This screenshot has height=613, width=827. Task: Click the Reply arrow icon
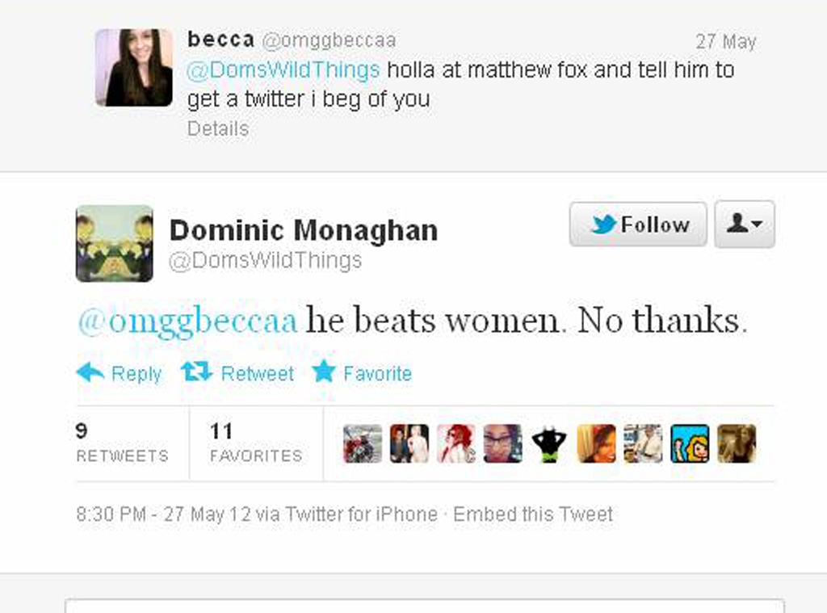pyautogui.click(x=90, y=372)
